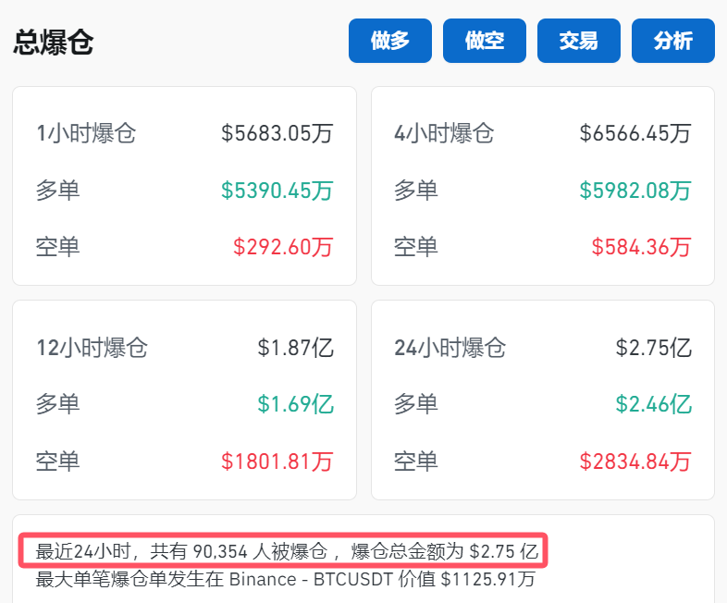Select the 12小时爆仓 label
Screen dimensions: 727x603
[92, 348]
